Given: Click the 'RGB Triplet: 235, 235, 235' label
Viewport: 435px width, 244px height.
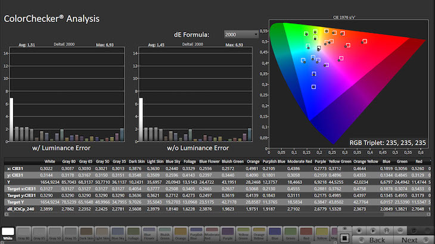Looking at the screenshot, I should pos(387,143).
